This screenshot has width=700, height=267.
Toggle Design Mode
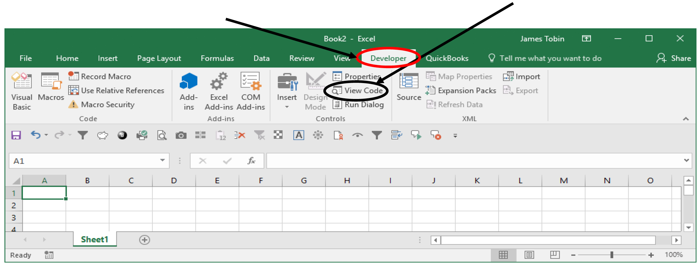tap(315, 91)
